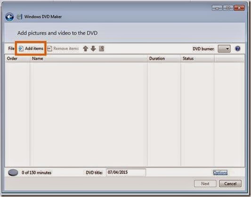Screen dimensions: 251x197
Task: Cancel the DVD Maker wizard
Action: [230, 183]
